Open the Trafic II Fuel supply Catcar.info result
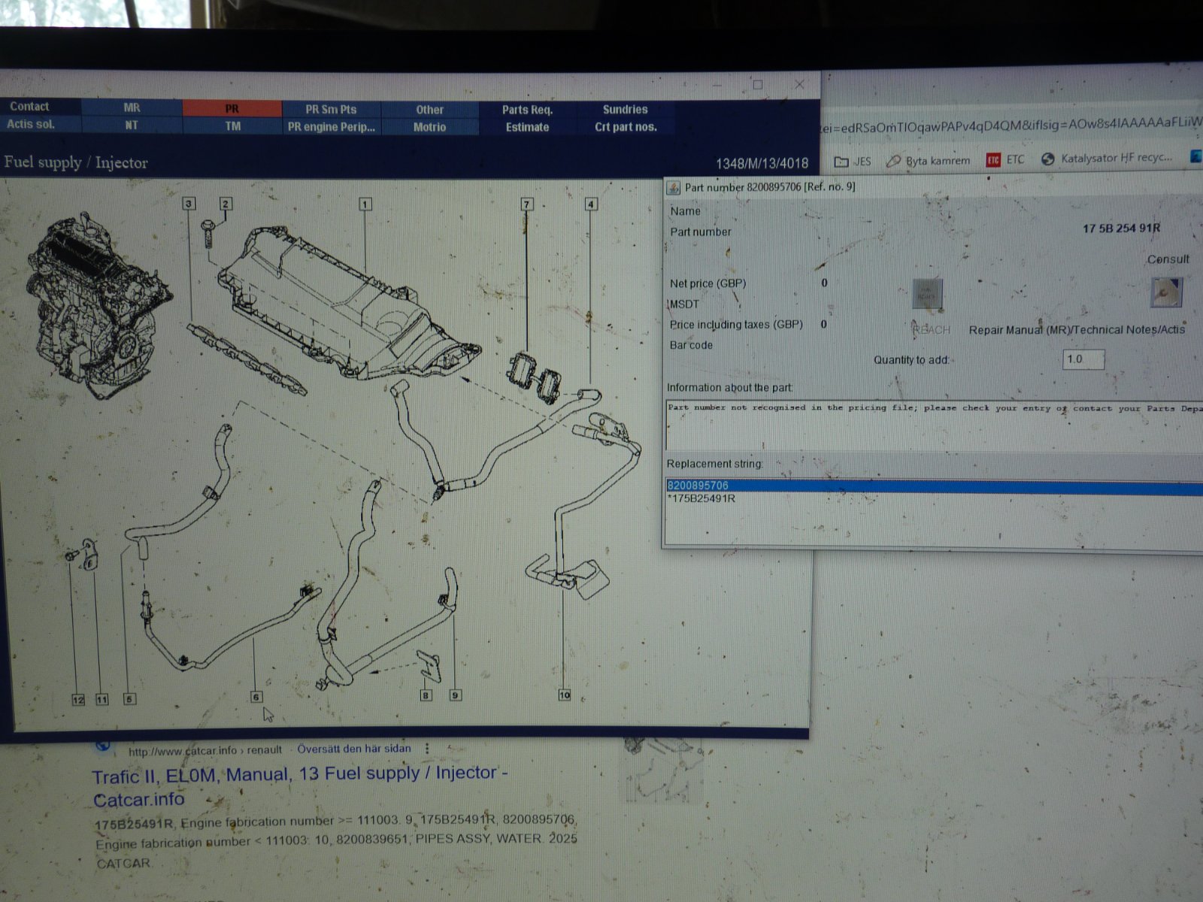Viewport: 1203px width, 902px height. tap(300, 785)
